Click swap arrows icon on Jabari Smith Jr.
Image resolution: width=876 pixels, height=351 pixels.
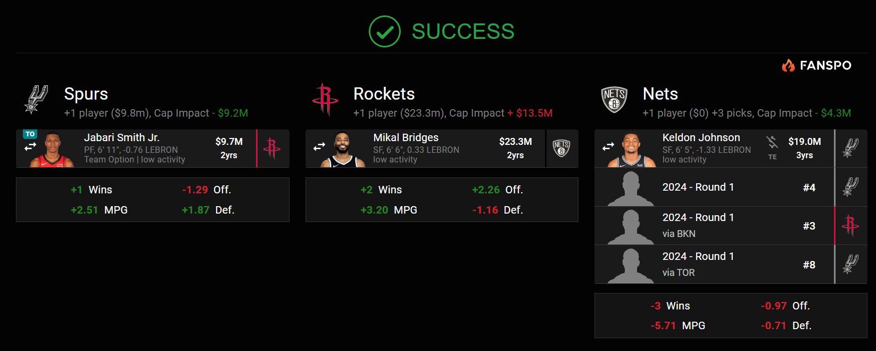30,146
